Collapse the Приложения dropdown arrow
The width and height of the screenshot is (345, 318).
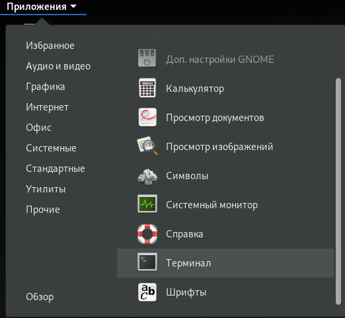pyautogui.click(x=73, y=7)
